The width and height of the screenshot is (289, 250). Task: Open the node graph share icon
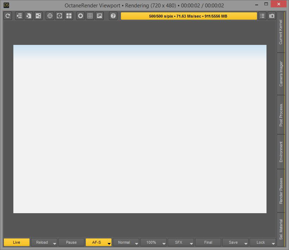coord(38,16)
